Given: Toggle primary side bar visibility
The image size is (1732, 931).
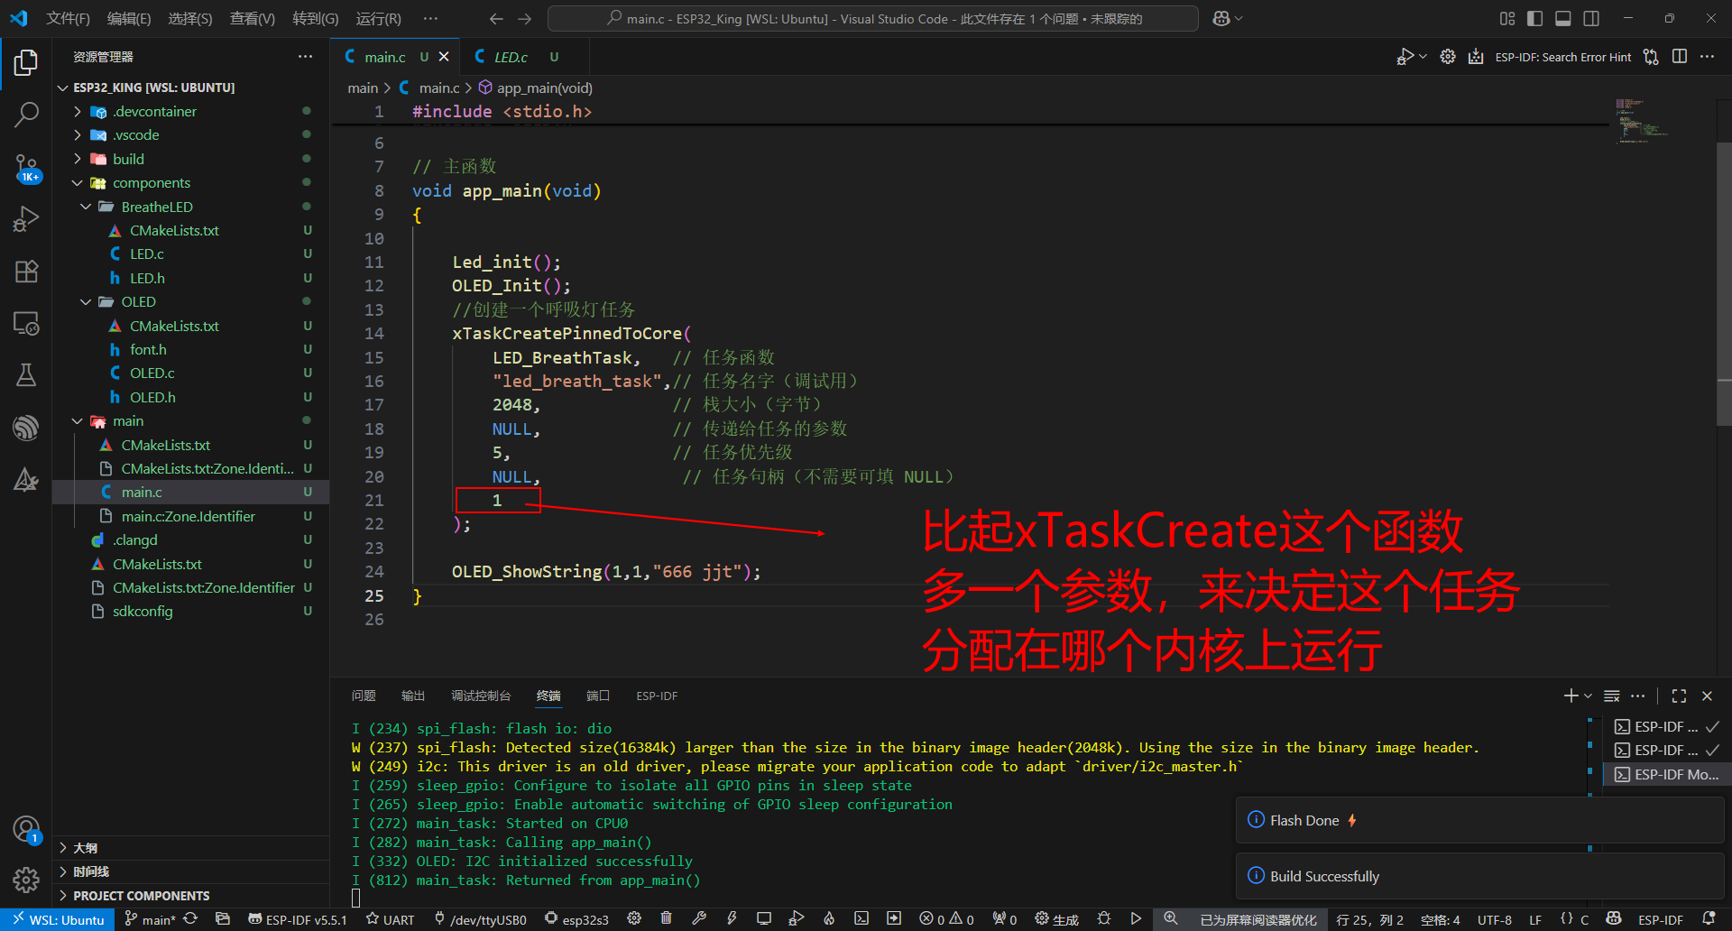Looking at the screenshot, I should [1534, 18].
